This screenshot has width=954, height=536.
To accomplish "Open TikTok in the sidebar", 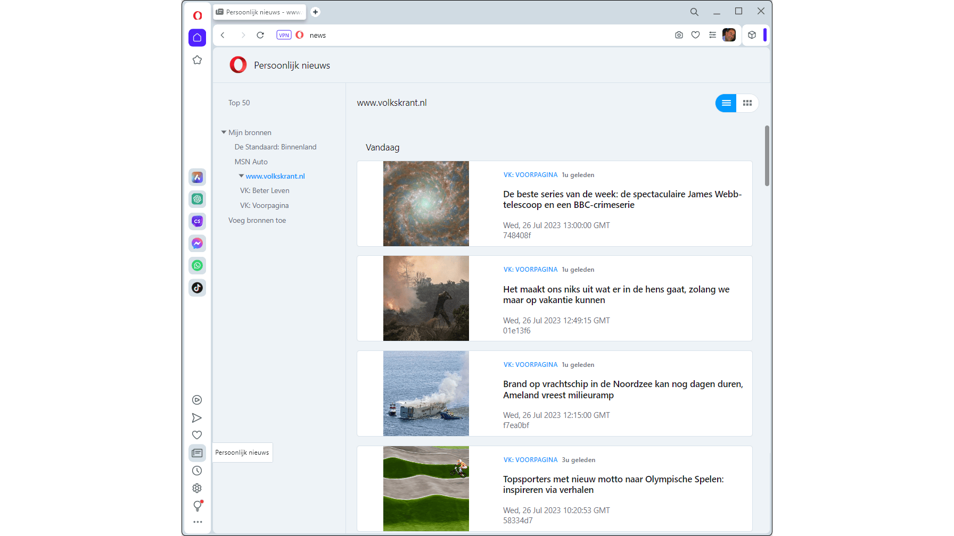I will coord(198,288).
